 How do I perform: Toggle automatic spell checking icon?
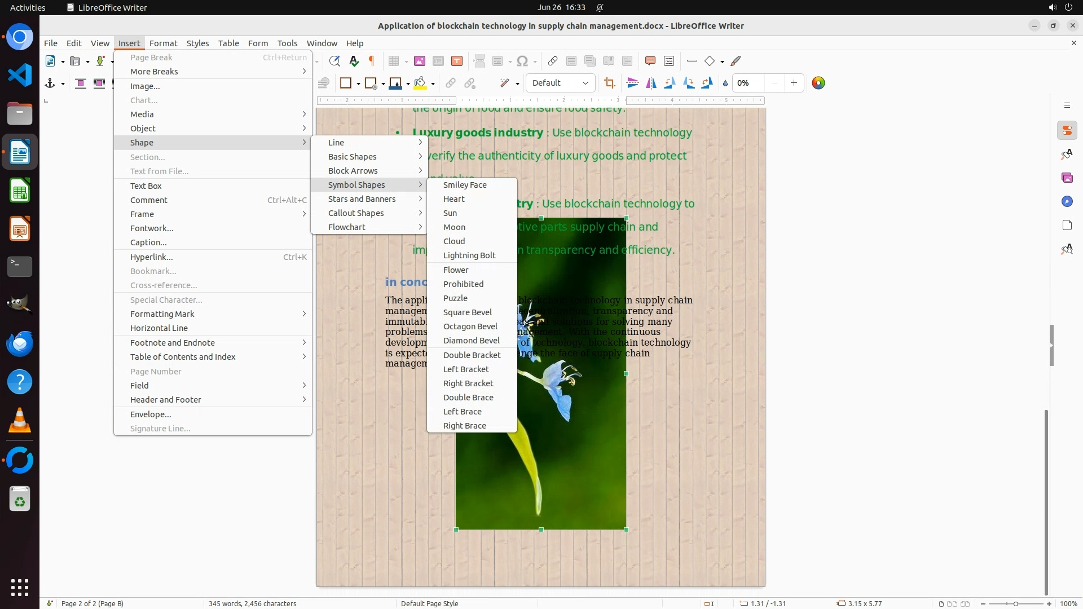point(354,61)
